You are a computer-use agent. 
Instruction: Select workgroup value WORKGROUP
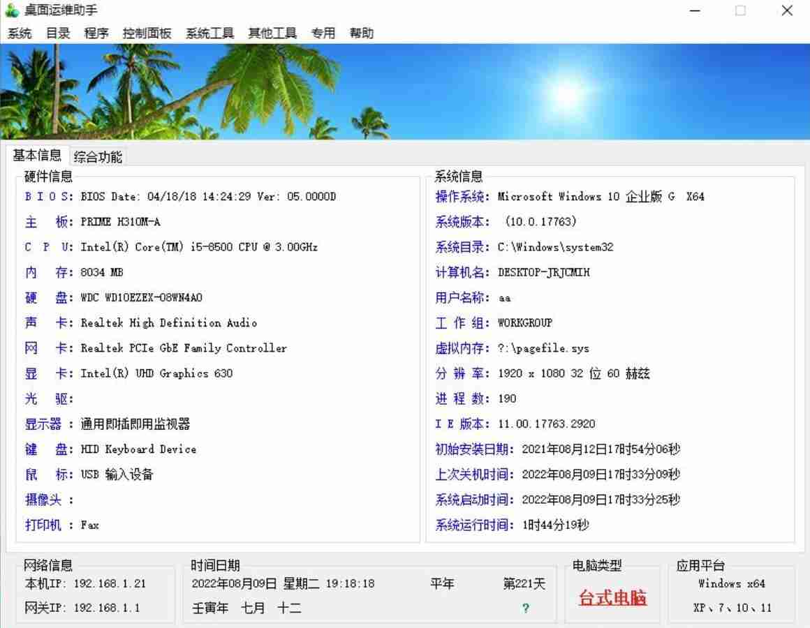(x=525, y=323)
